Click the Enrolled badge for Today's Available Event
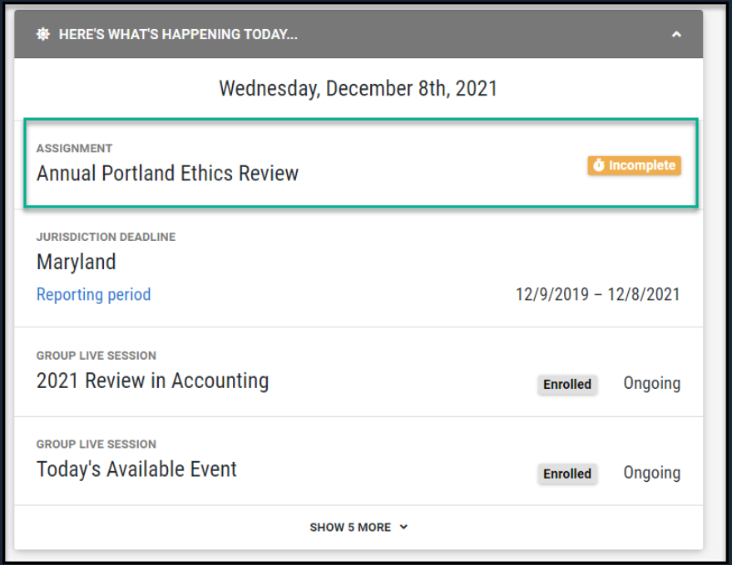 (x=567, y=474)
